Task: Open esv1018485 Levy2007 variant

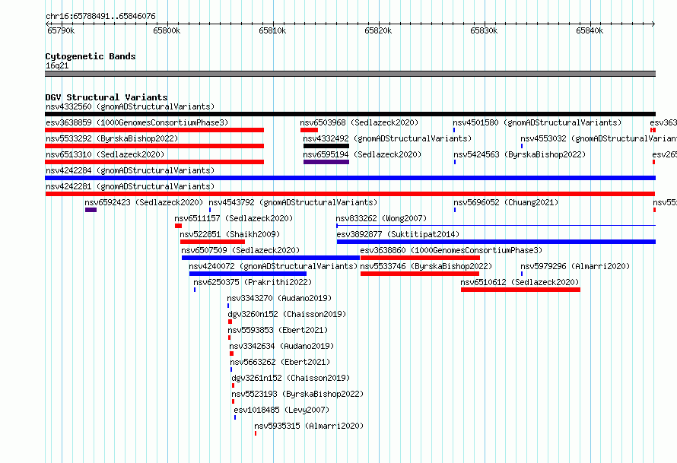Action: point(281,410)
